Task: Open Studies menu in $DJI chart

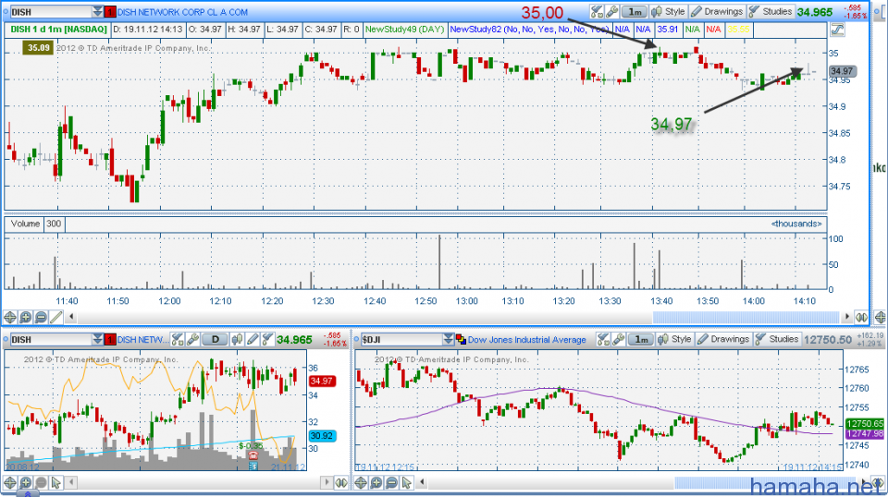Action: (x=777, y=339)
